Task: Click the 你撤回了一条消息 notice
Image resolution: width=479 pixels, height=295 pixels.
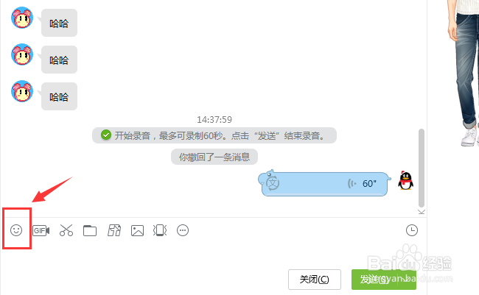Action: pyautogui.click(x=214, y=157)
